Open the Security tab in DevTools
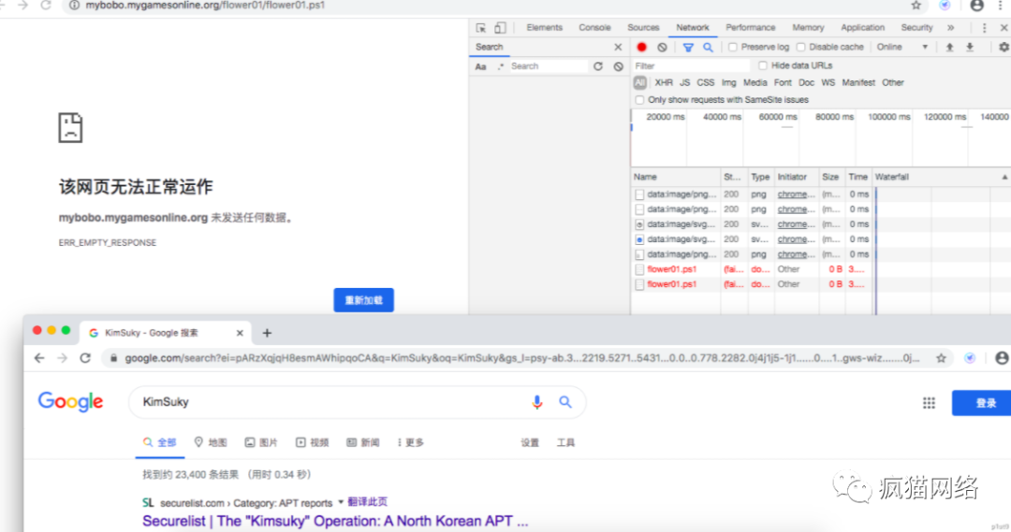The width and height of the screenshot is (1011, 532). 916,28
